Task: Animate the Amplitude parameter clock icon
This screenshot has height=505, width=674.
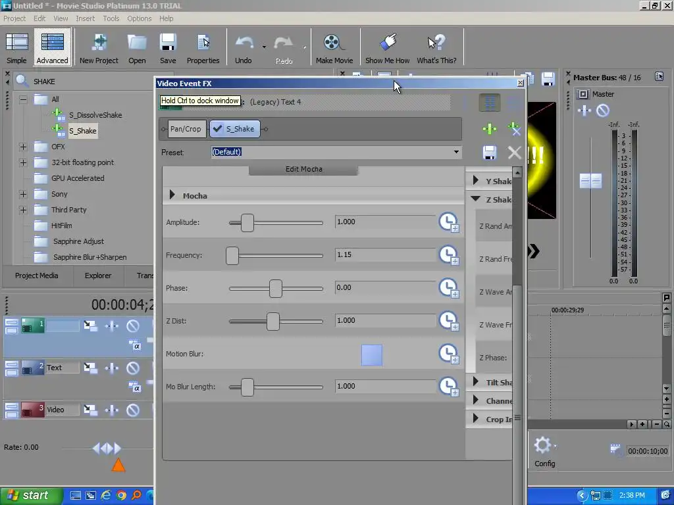Action: coord(449,222)
